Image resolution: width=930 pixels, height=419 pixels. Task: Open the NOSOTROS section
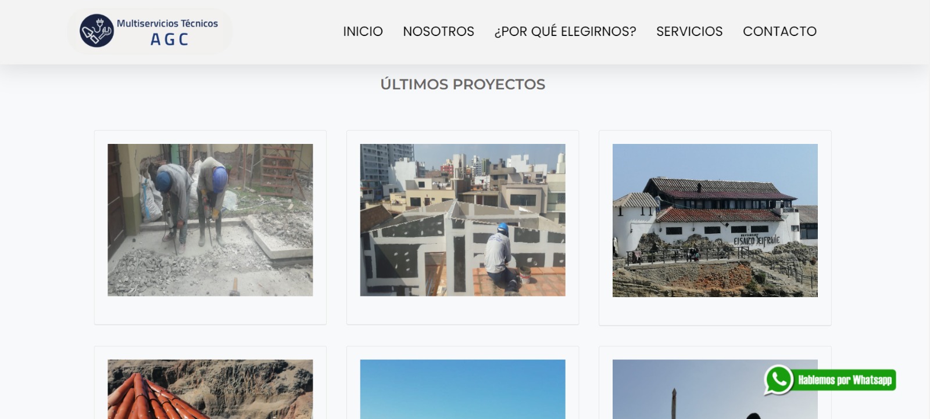coord(438,31)
